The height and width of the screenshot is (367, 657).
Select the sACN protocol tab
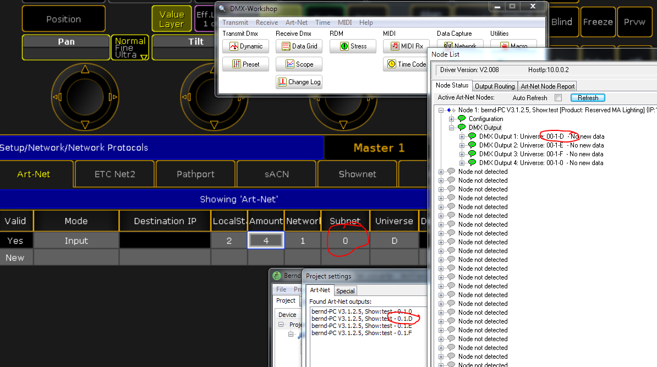pos(276,174)
